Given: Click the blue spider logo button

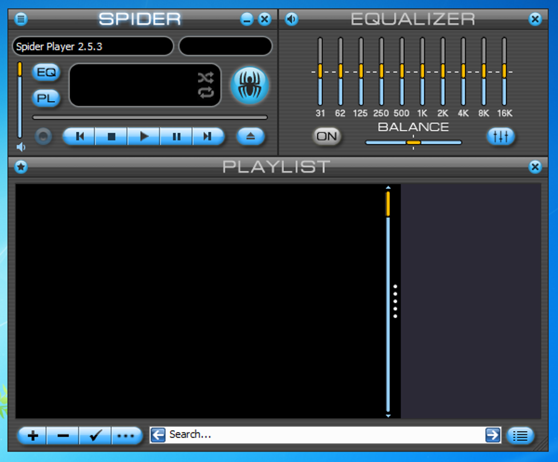Looking at the screenshot, I should pos(250,85).
